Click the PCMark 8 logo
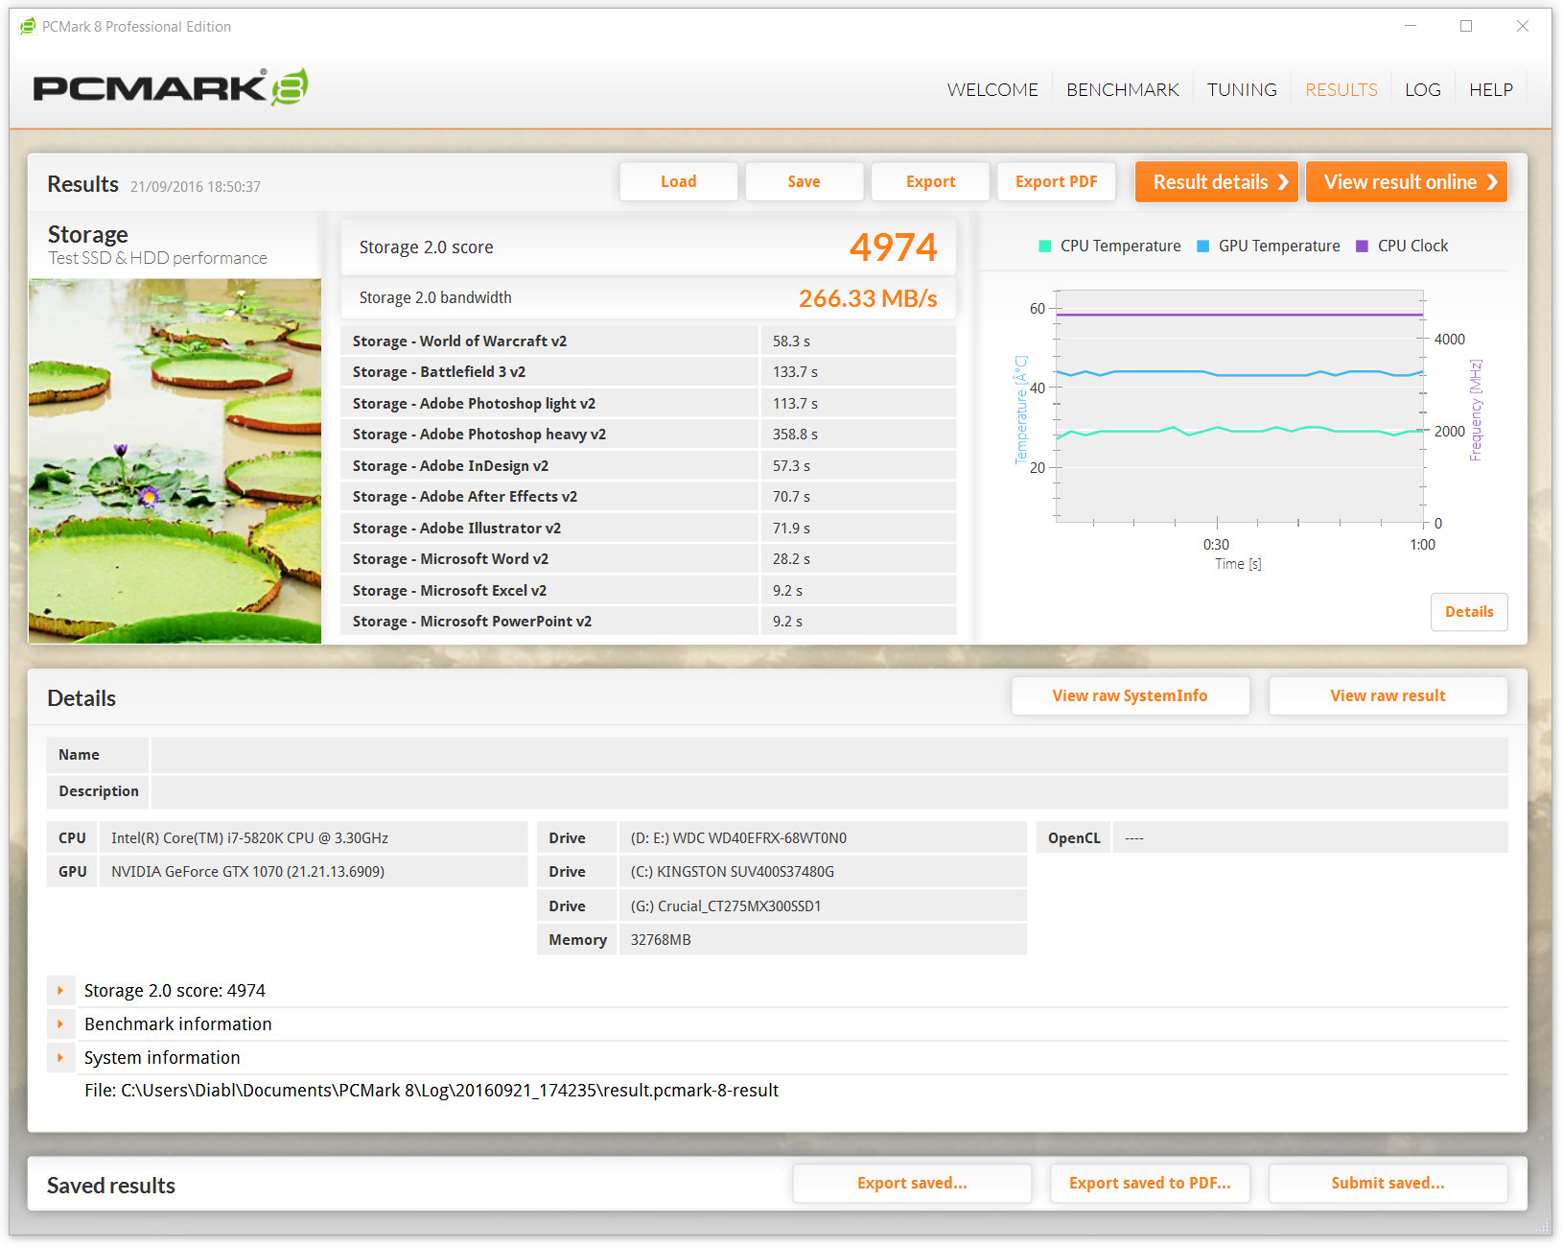Screen dimensions: 1563x1247 (x=171, y=87)
